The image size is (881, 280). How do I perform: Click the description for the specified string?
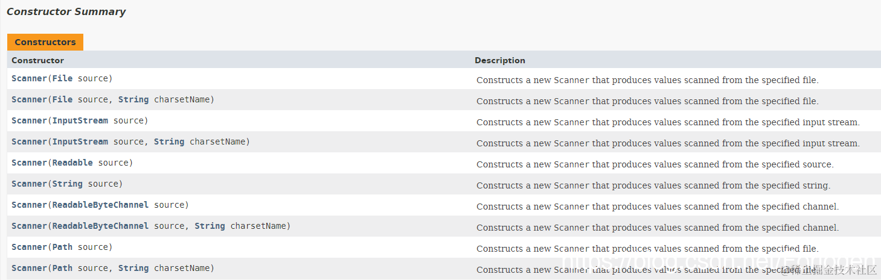(x=653, y=185)
